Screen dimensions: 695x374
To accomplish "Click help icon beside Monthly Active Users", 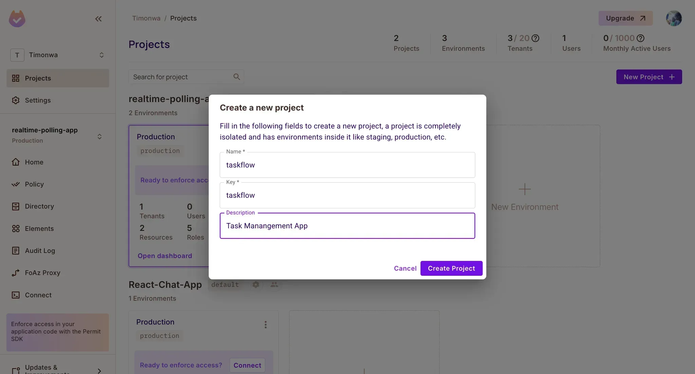I will [x=640, y=38].
